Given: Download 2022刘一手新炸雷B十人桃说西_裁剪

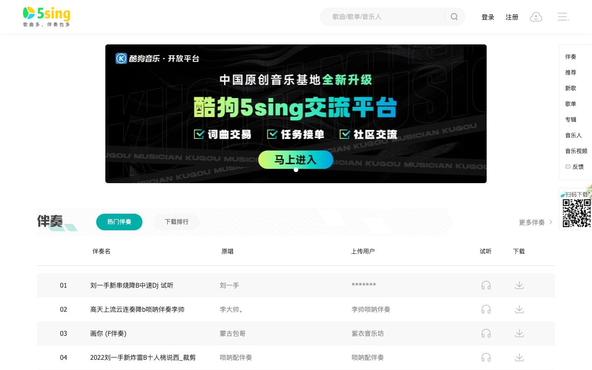Looking at the screenshot, I should click(x=519, y=358).
